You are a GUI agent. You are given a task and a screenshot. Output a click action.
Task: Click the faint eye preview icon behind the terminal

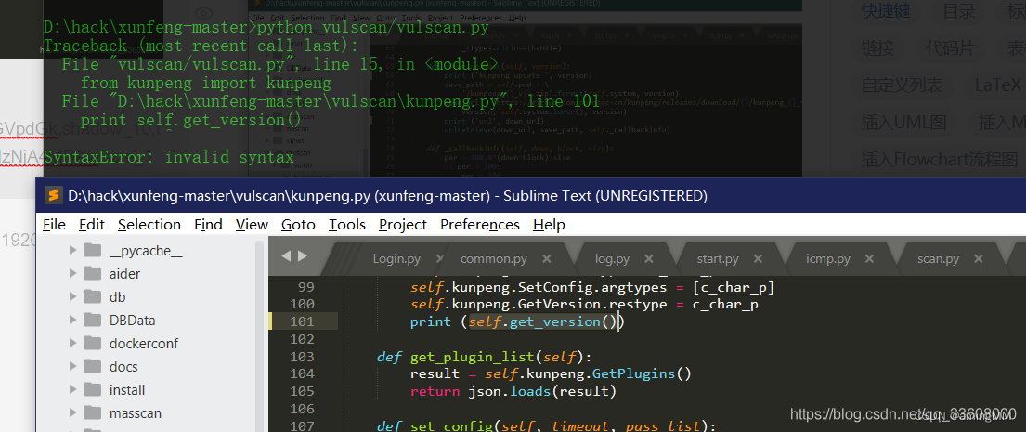click(204, 13)
